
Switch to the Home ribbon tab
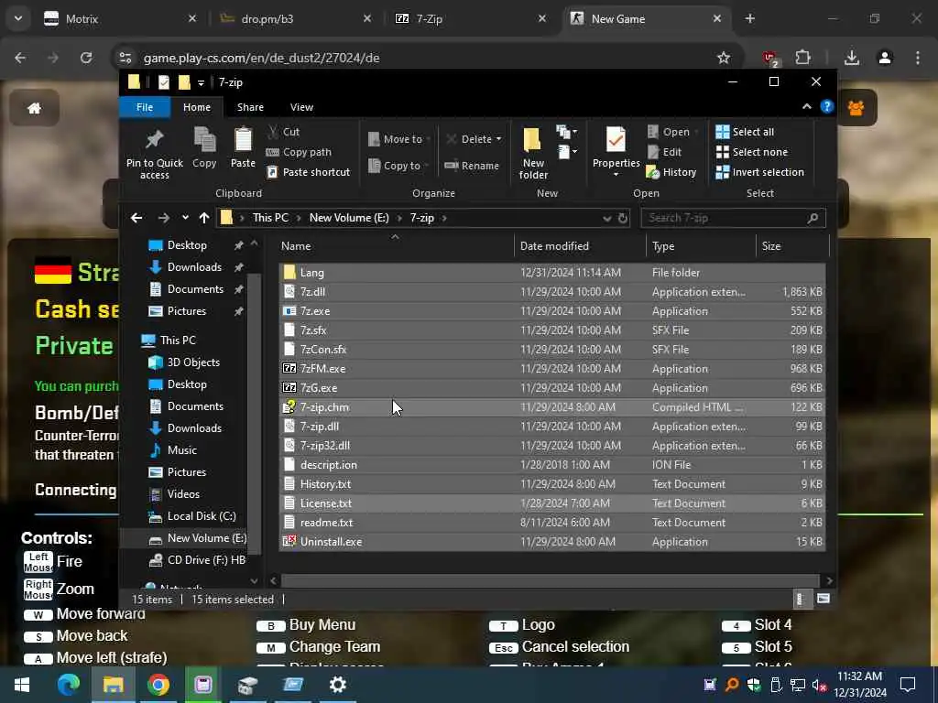[x=197, y=107]
